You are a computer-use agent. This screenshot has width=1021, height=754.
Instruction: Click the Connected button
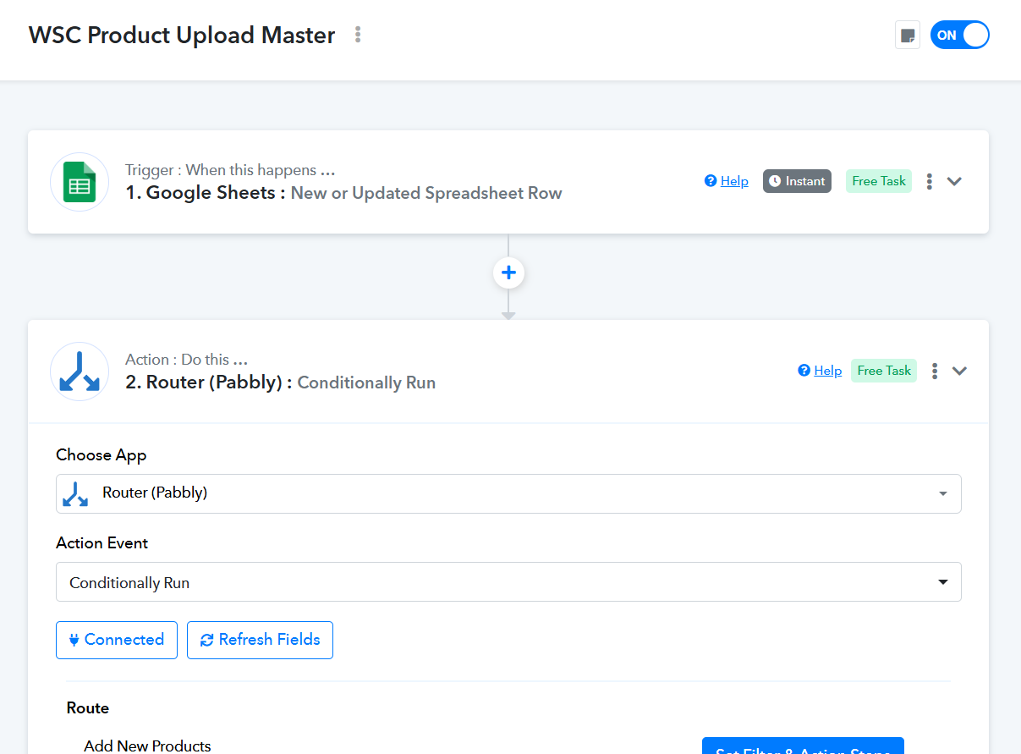pos(117,640)
